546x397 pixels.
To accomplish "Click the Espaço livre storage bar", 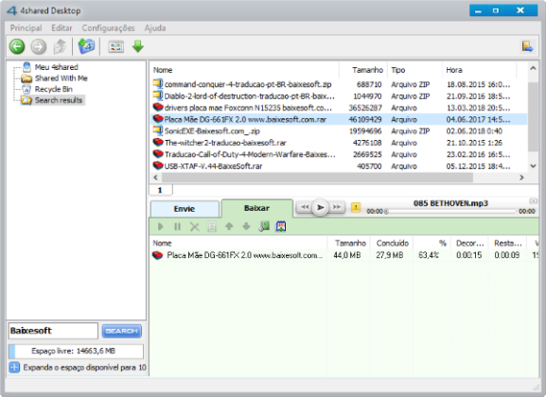I will (76, 351).
